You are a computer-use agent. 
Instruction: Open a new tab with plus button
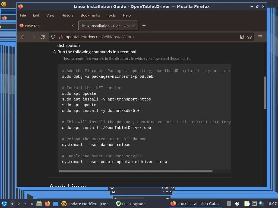(144, 26)
